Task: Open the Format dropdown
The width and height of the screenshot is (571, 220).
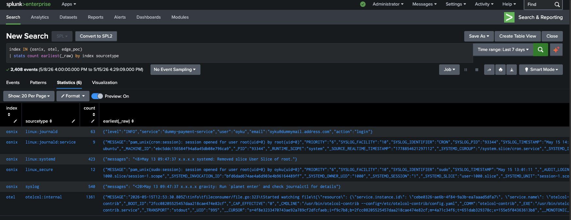Action: point(73,96)
